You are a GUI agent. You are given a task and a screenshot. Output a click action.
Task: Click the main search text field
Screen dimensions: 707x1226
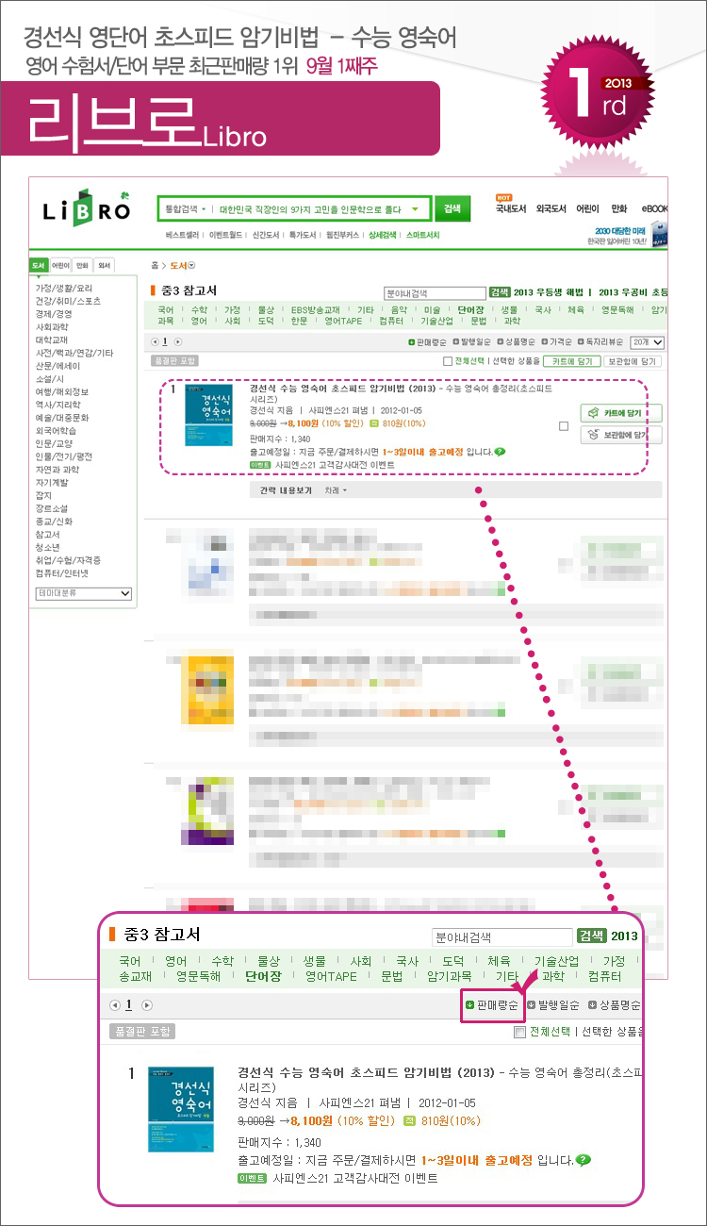tap(311, 208)
